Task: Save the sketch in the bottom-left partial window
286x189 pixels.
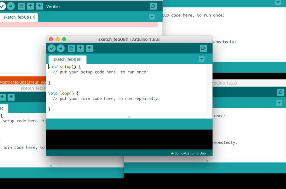Action: tap(11, 97)
